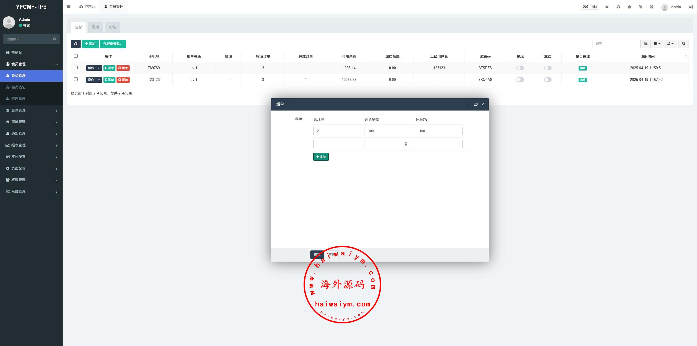697x346 pixels.
Task: Click the table refresh button icon
Action: pyautogui.click(x=76, y=44)
